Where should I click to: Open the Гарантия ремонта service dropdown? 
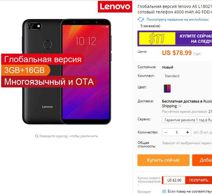pos(187,120)
